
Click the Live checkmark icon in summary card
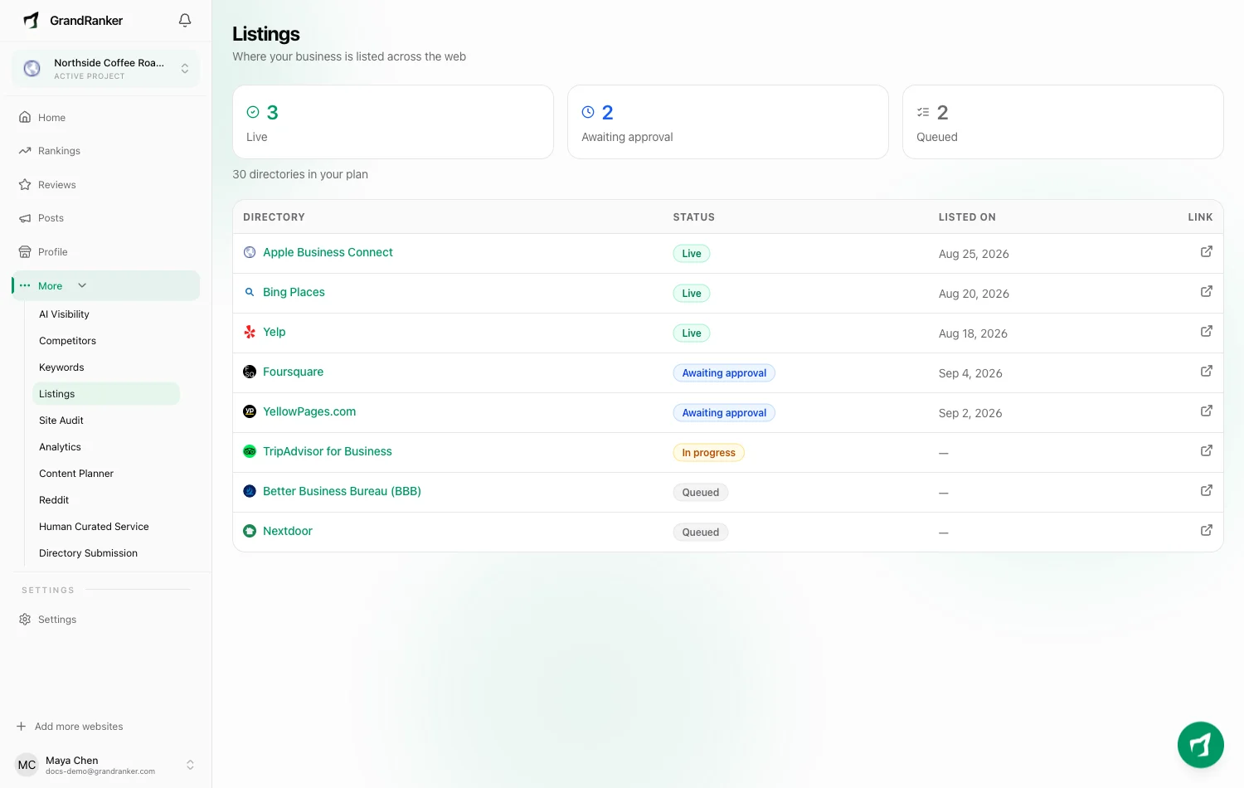(253, 112)
